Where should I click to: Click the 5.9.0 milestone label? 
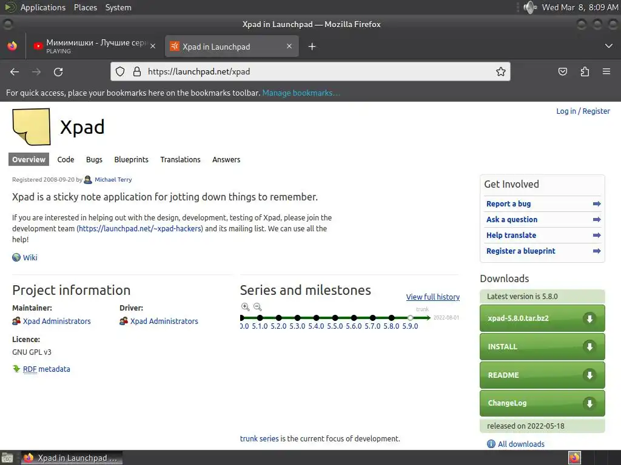point(411,326)
